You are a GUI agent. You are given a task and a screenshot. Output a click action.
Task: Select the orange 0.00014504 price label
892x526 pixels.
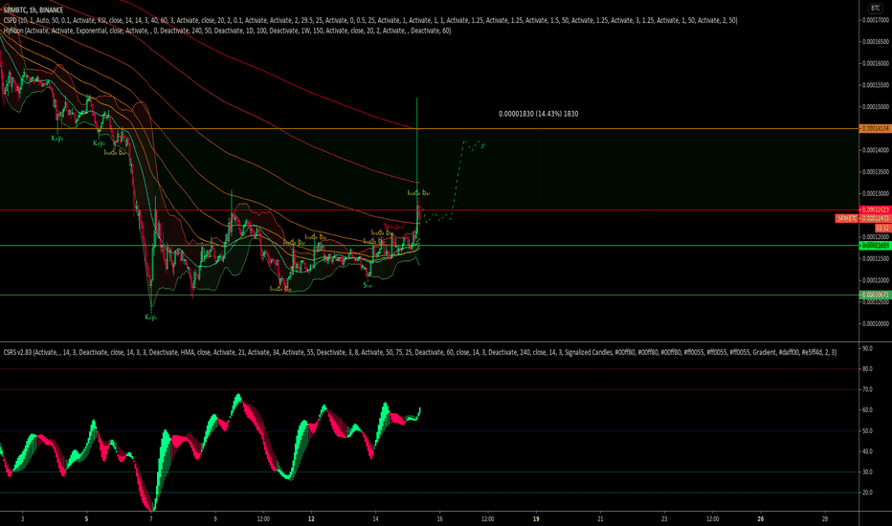coord(875,129)
